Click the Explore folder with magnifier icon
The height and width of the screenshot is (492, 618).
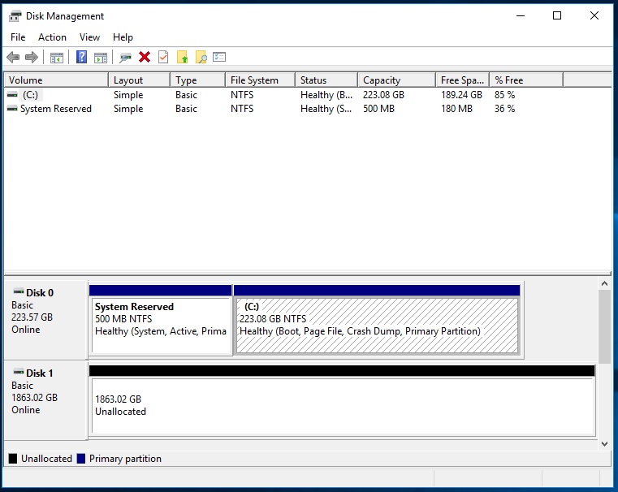pyautogui.click(x=201, y=57)
